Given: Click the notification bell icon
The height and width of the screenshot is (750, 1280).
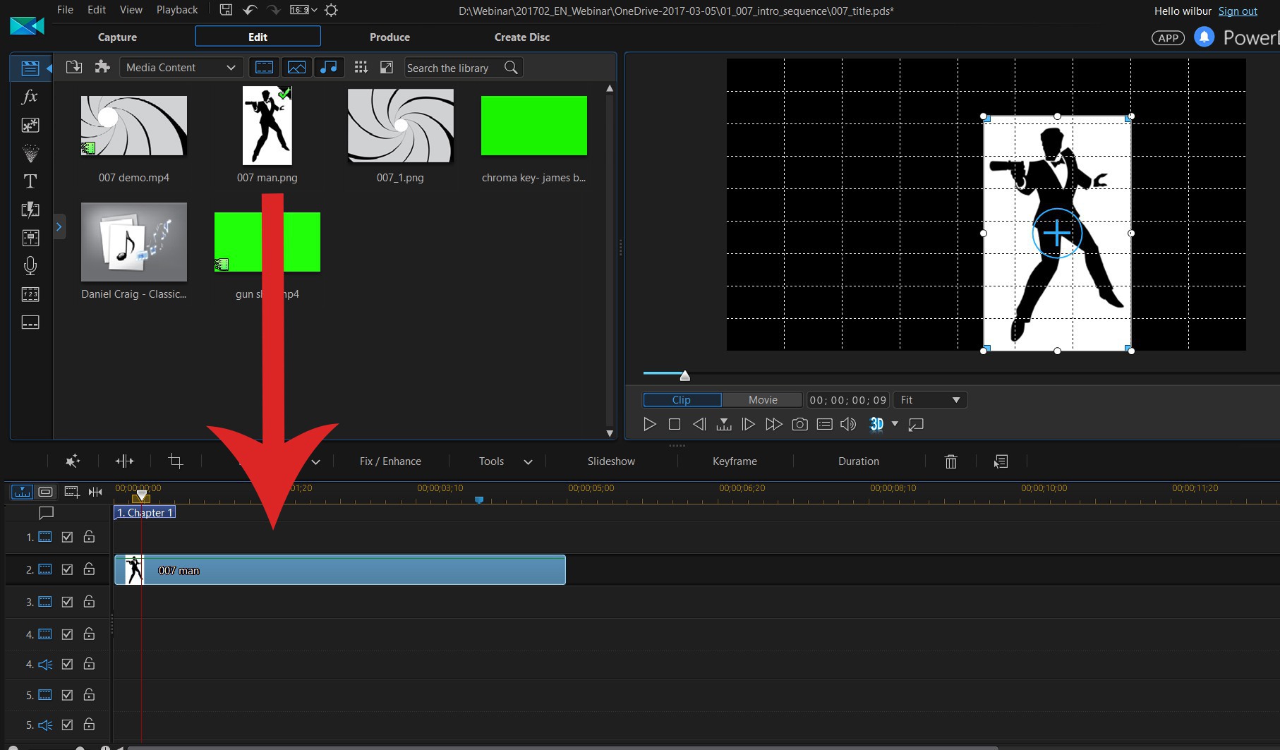Looking at the screenshot, I should (1204, 37).
